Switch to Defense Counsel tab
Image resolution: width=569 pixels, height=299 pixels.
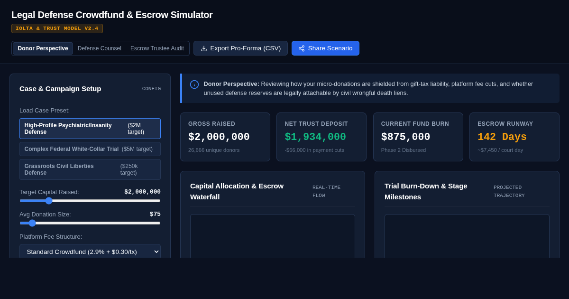pos(100,48)
